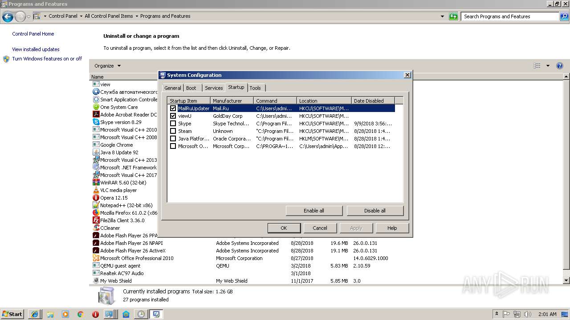This screenshot has height=320, width=570.
Task: Open the help question mark icon
Action: click(x=560, y=66)
